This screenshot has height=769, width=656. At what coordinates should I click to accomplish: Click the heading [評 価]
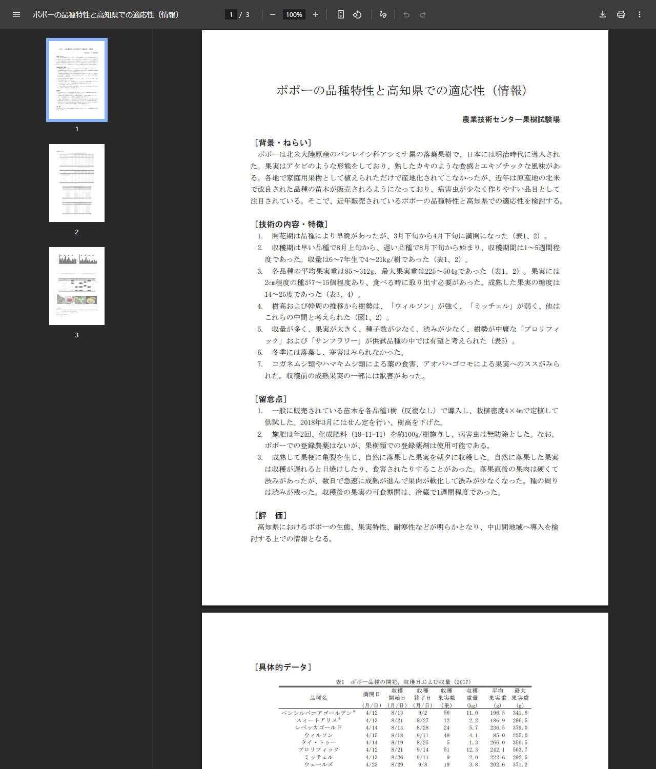(x=271, y=515)
